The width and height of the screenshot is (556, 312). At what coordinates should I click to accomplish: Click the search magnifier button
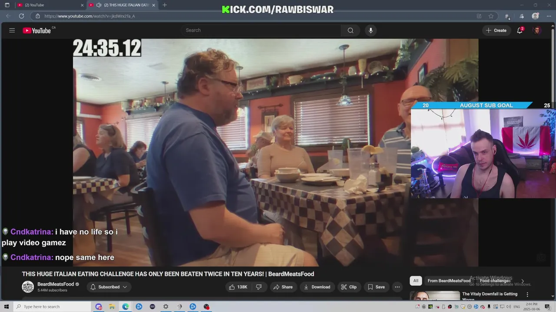351,30
